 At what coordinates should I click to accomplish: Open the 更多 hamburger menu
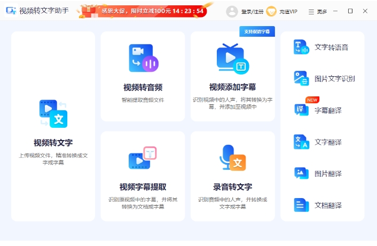[318, 12]
